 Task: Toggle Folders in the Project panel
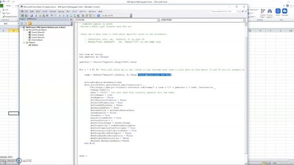click(30, 23)
